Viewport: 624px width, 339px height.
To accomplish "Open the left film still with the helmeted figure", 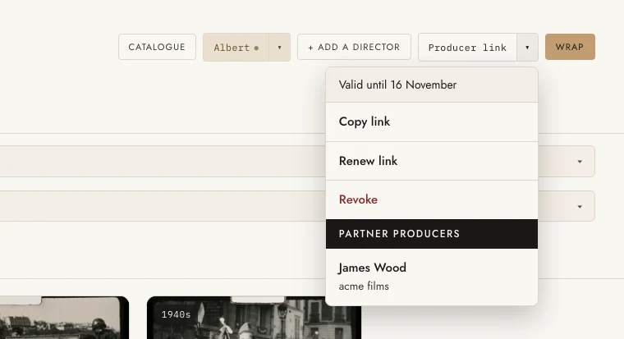I will (64, 318).
